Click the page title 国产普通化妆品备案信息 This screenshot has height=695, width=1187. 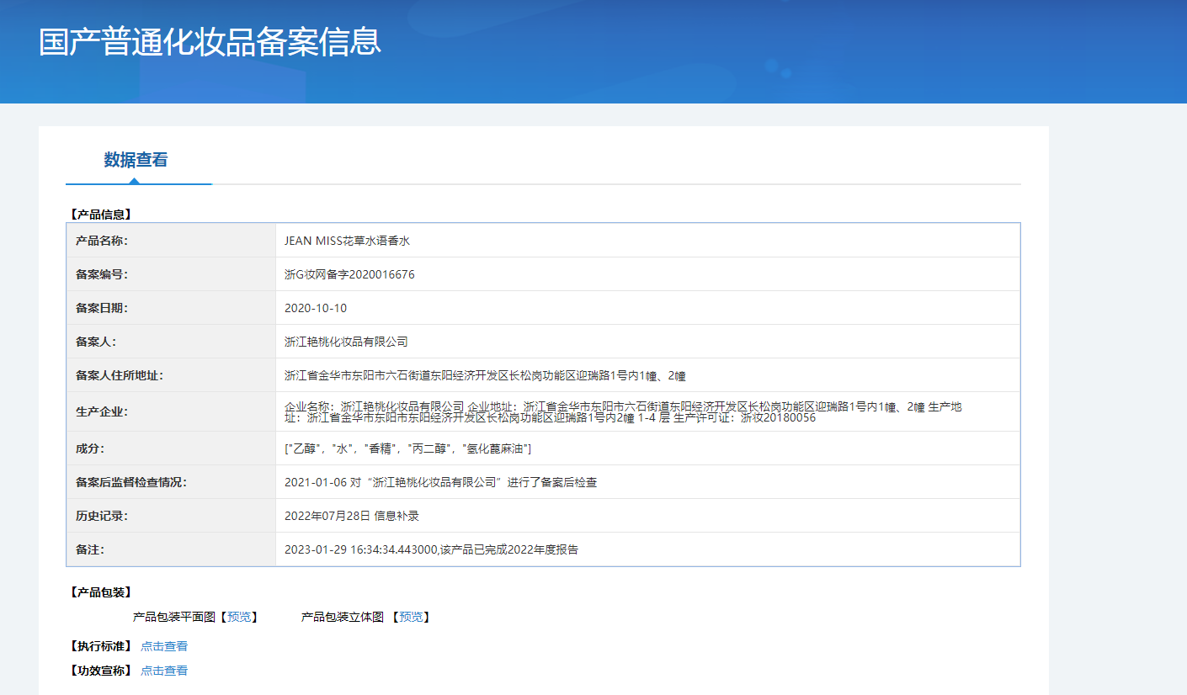point(210,42)
